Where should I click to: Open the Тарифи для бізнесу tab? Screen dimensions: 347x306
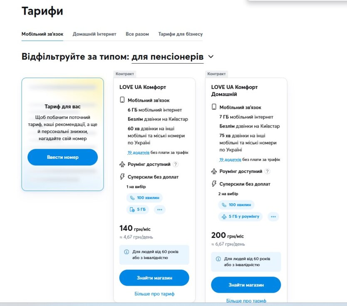(x=180, y=34)
